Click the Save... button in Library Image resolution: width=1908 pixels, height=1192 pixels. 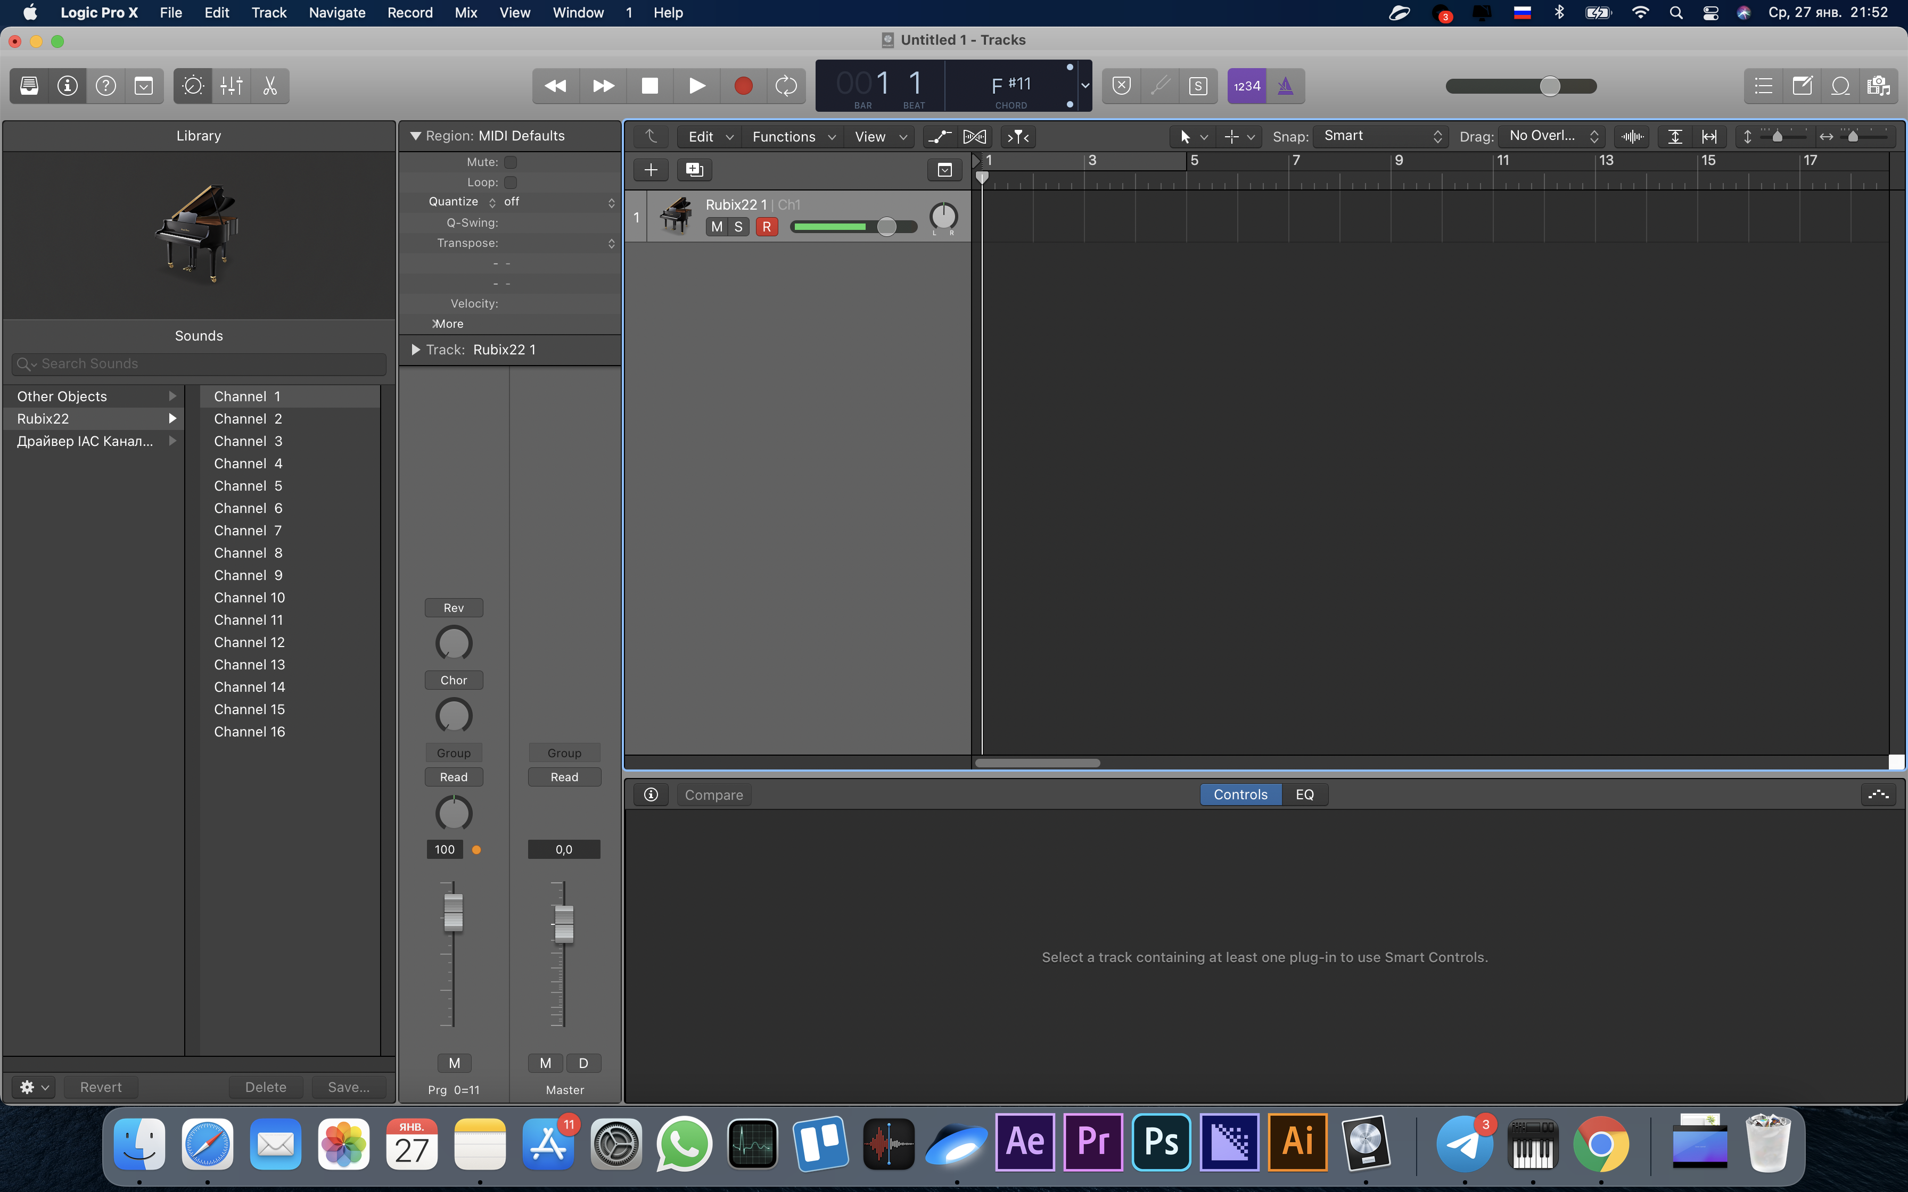pyautogui.click(x=349, y=1087)
